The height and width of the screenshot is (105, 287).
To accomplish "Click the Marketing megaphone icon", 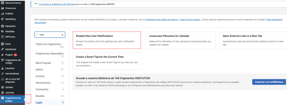I will pos(2,19).
